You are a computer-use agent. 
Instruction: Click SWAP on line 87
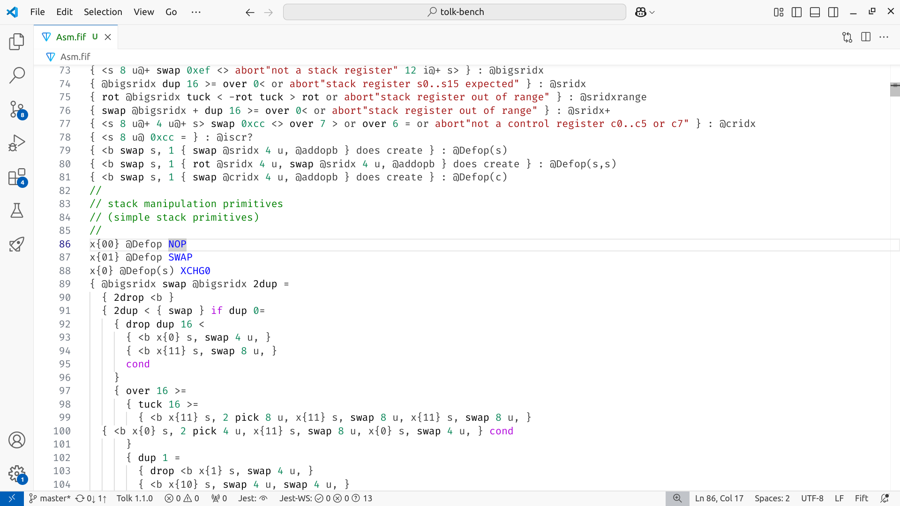click(x=180, y=257)
